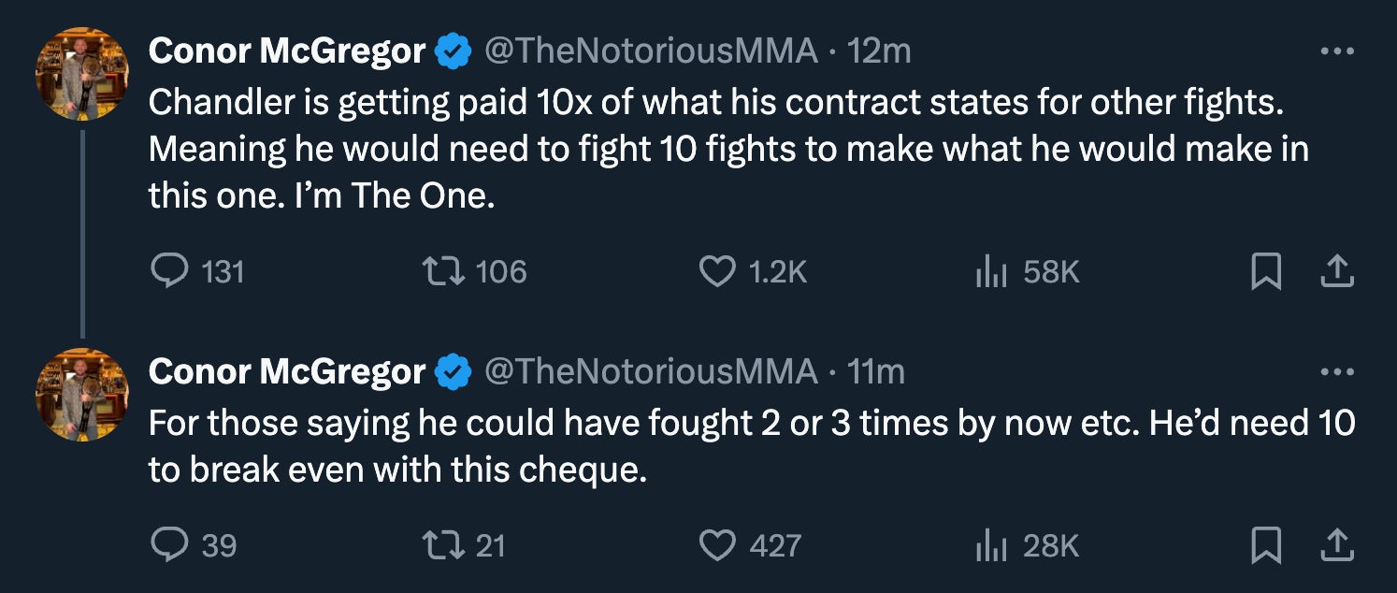Bookmark the first tweet about Chandler's contract
Viewport: 1397px width, 593px height.
click(1265, 272)
